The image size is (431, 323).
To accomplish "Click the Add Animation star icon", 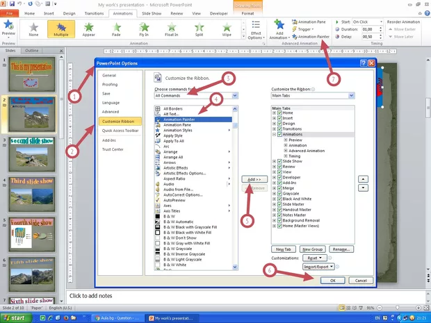I will pos(279,26).
